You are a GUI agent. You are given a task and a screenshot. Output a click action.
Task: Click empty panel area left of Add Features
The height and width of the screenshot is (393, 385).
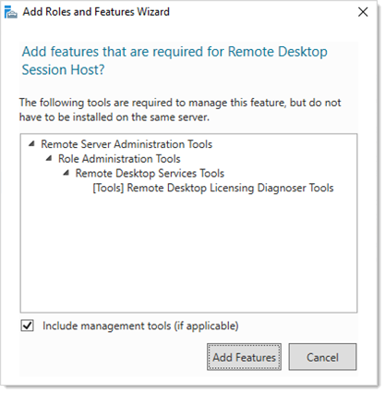(x=113, y=357)
